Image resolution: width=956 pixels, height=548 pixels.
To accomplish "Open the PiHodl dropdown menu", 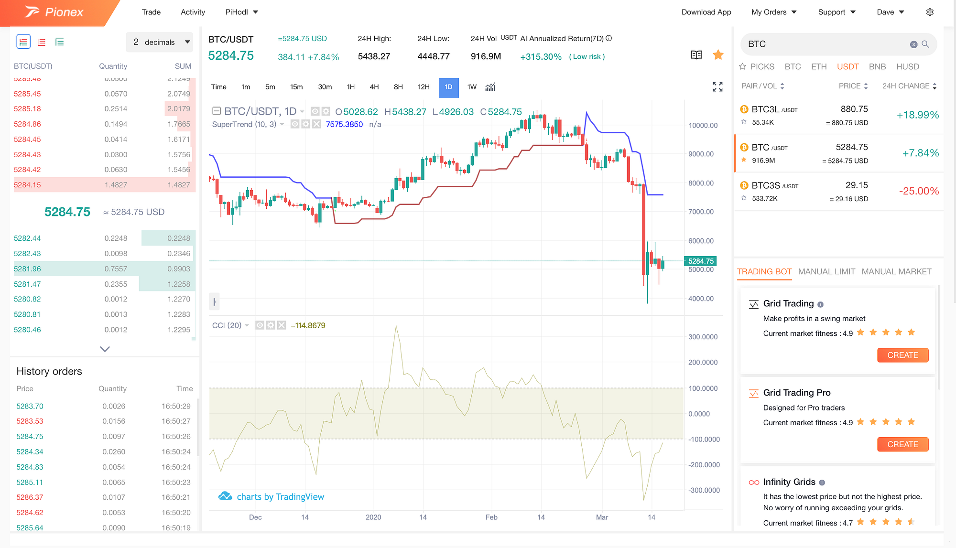I will pos(241,12).
